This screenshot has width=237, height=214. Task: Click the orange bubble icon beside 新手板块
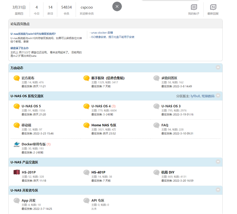click(x=87, y=78)
